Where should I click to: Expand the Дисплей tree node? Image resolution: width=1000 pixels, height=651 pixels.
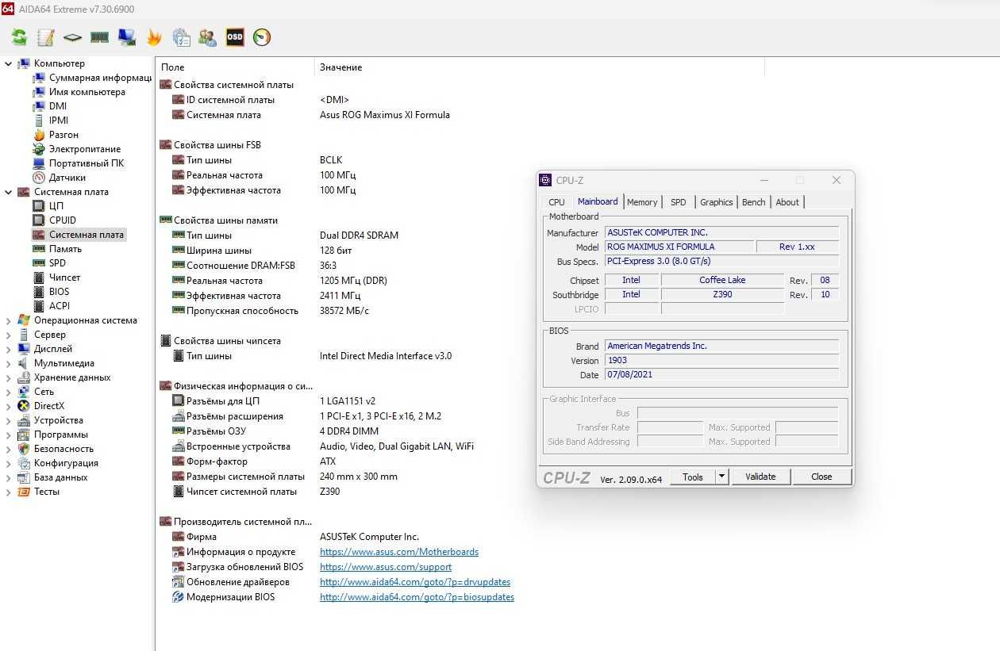pyautogui.click(x=8, y=349)
